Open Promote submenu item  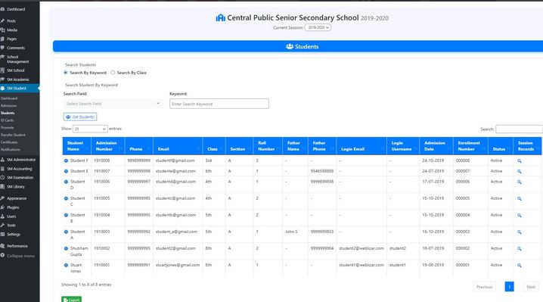8,128
